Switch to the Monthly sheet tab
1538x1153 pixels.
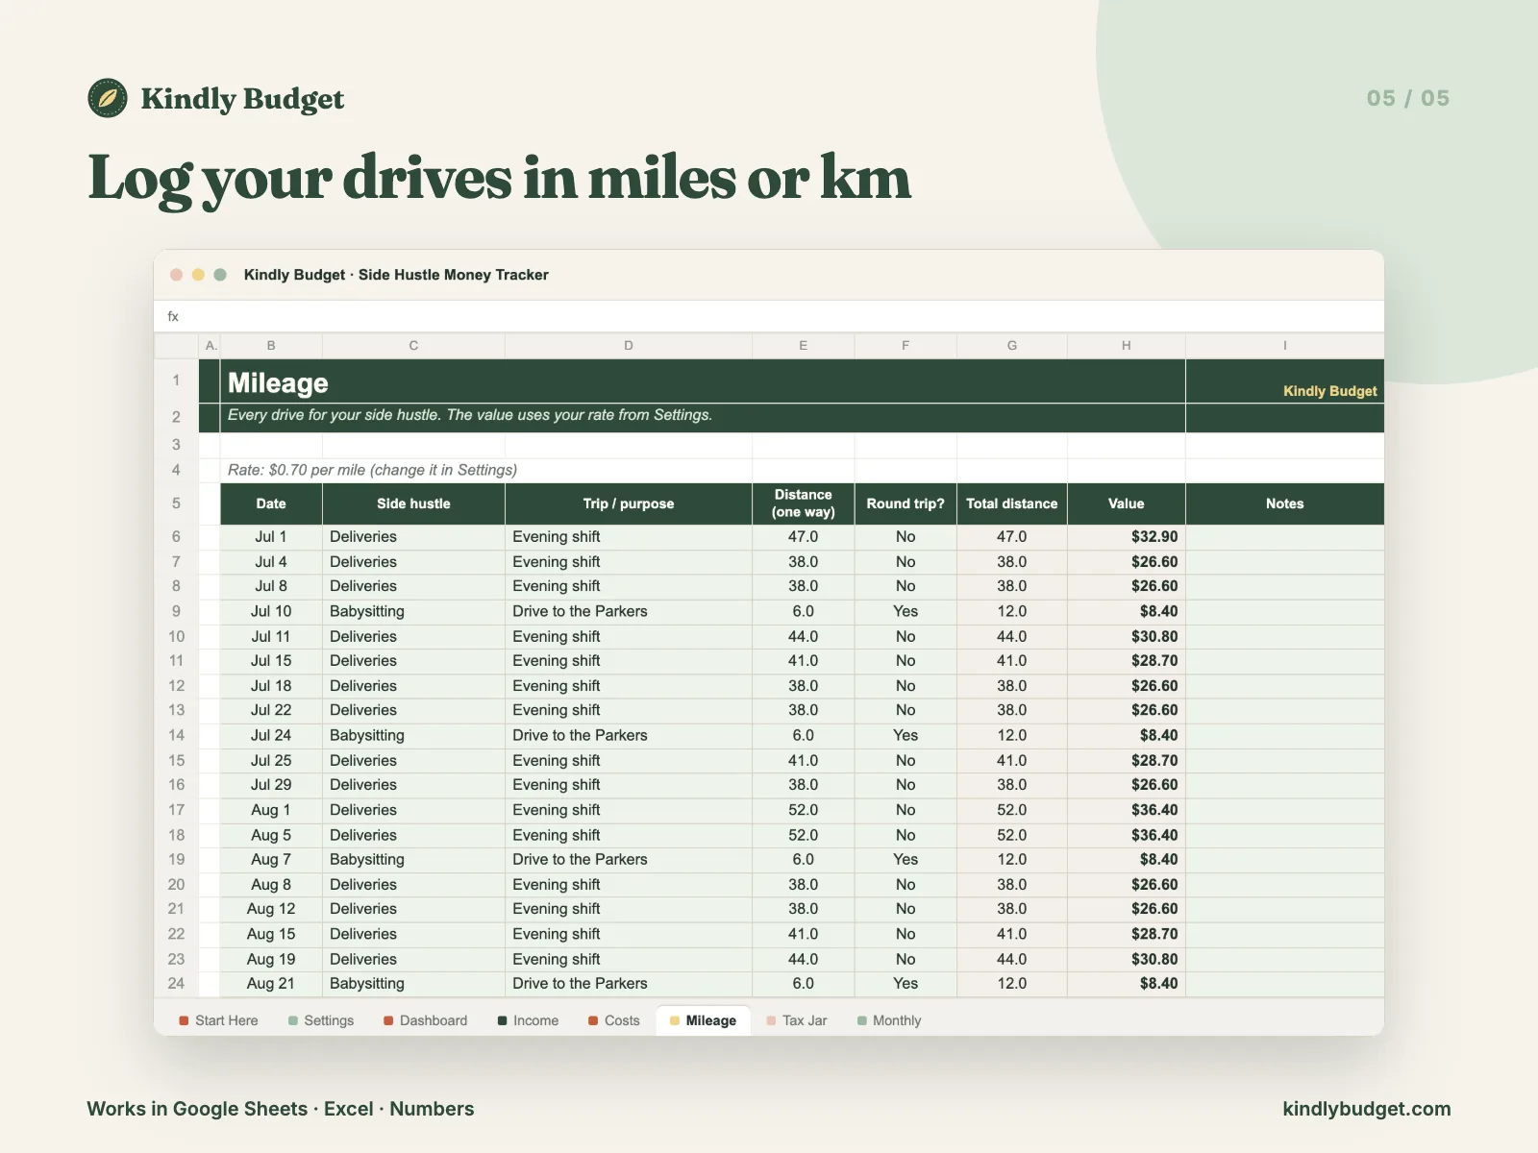[x=888, y=1020]
